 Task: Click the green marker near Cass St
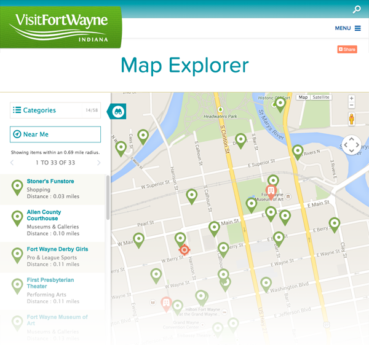coord(143,137)
